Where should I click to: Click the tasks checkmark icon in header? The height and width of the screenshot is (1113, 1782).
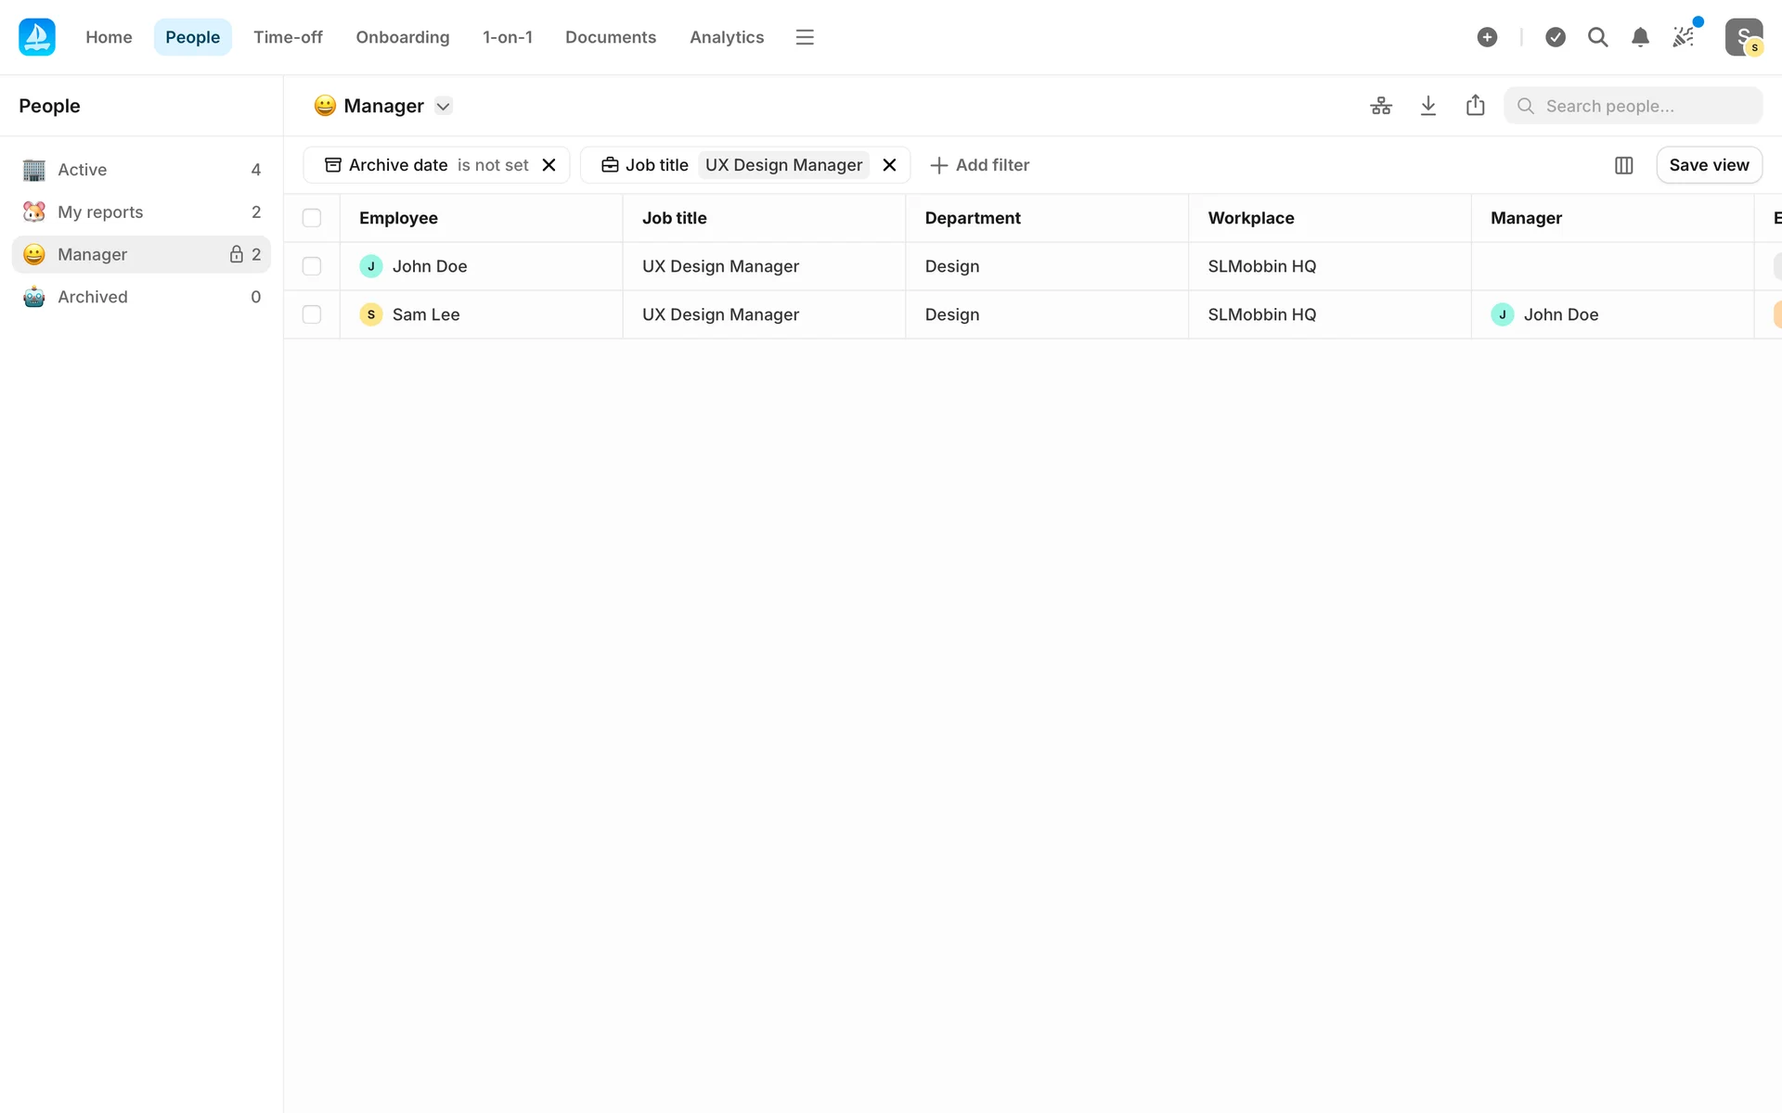tap(1556, 37)
